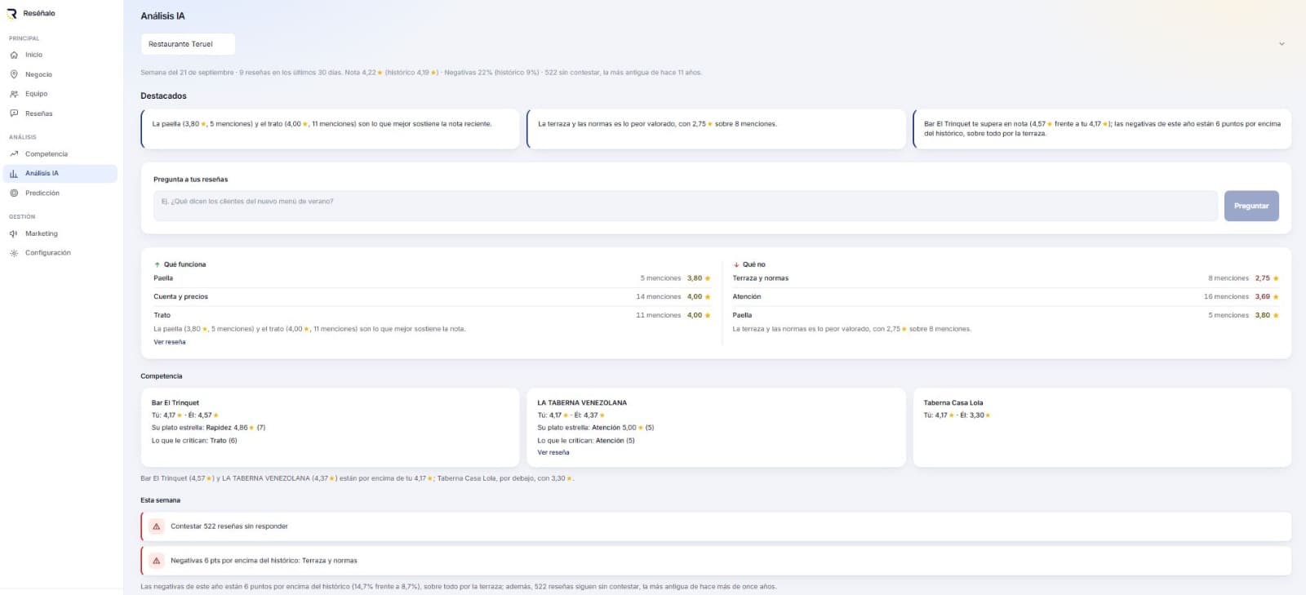Expand the Restaurante Teruel selector chevron
Image resolution: width=1306 pixels, height=595 pixels.
pyautogui.click(x=1282, y=44)
